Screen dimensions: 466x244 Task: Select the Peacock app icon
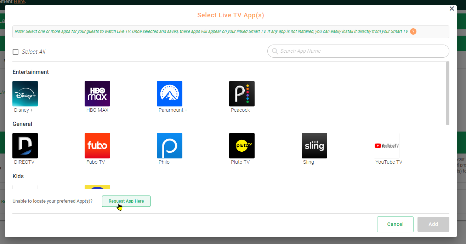pos(242,94)
